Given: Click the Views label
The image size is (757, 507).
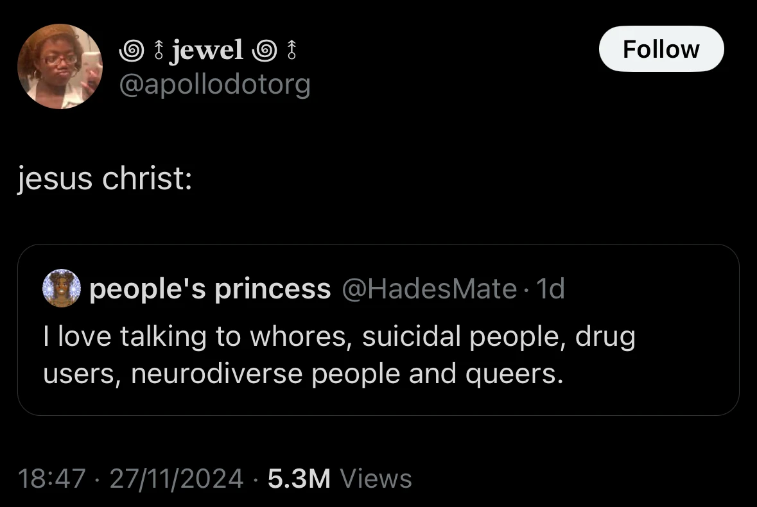Looking at the screenshot, I should pyautogui.click(x=376, y=479).
